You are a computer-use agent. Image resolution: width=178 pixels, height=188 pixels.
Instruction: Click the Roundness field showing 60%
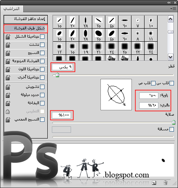[x=149, y=105]
